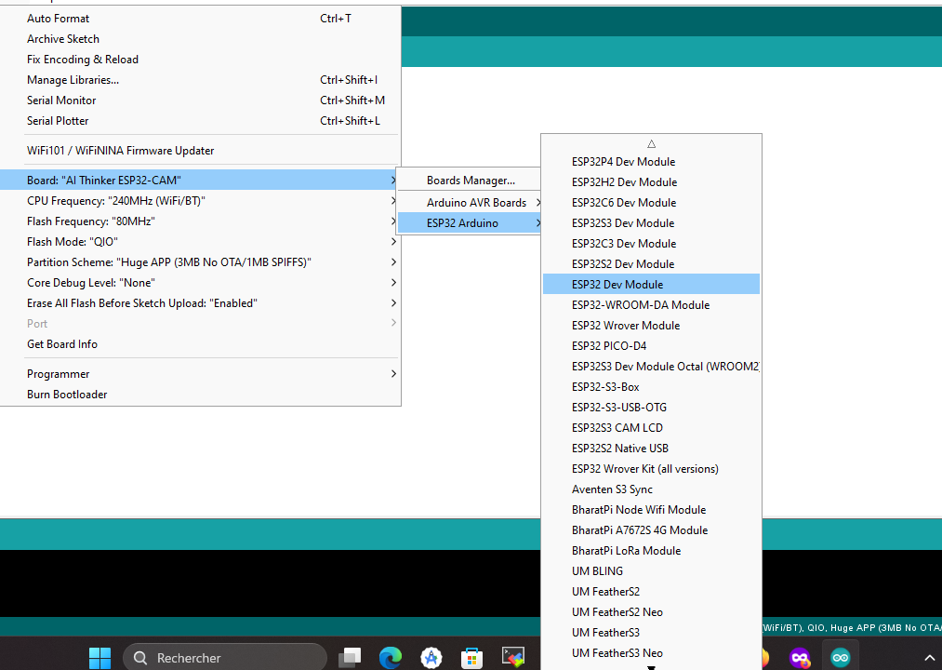942x670 pixels.
Task: Open the Windows Start menu
Action: (100, 657)
